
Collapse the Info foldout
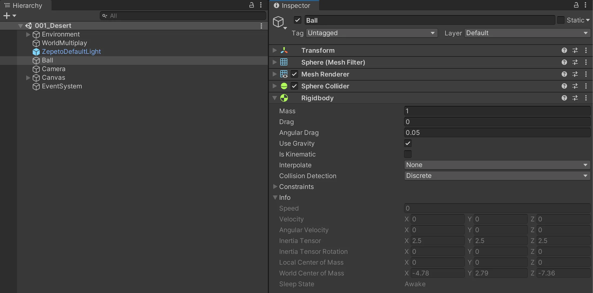coord(275,197)
